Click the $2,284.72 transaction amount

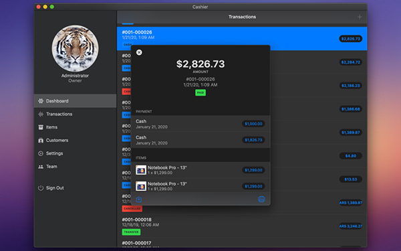tap(351, 62)
